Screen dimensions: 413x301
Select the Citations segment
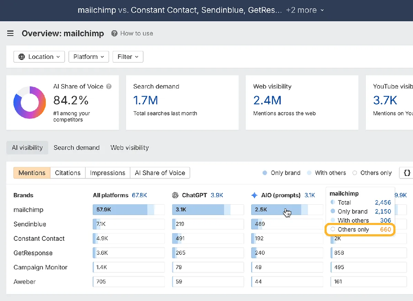[x=68, y=173]
